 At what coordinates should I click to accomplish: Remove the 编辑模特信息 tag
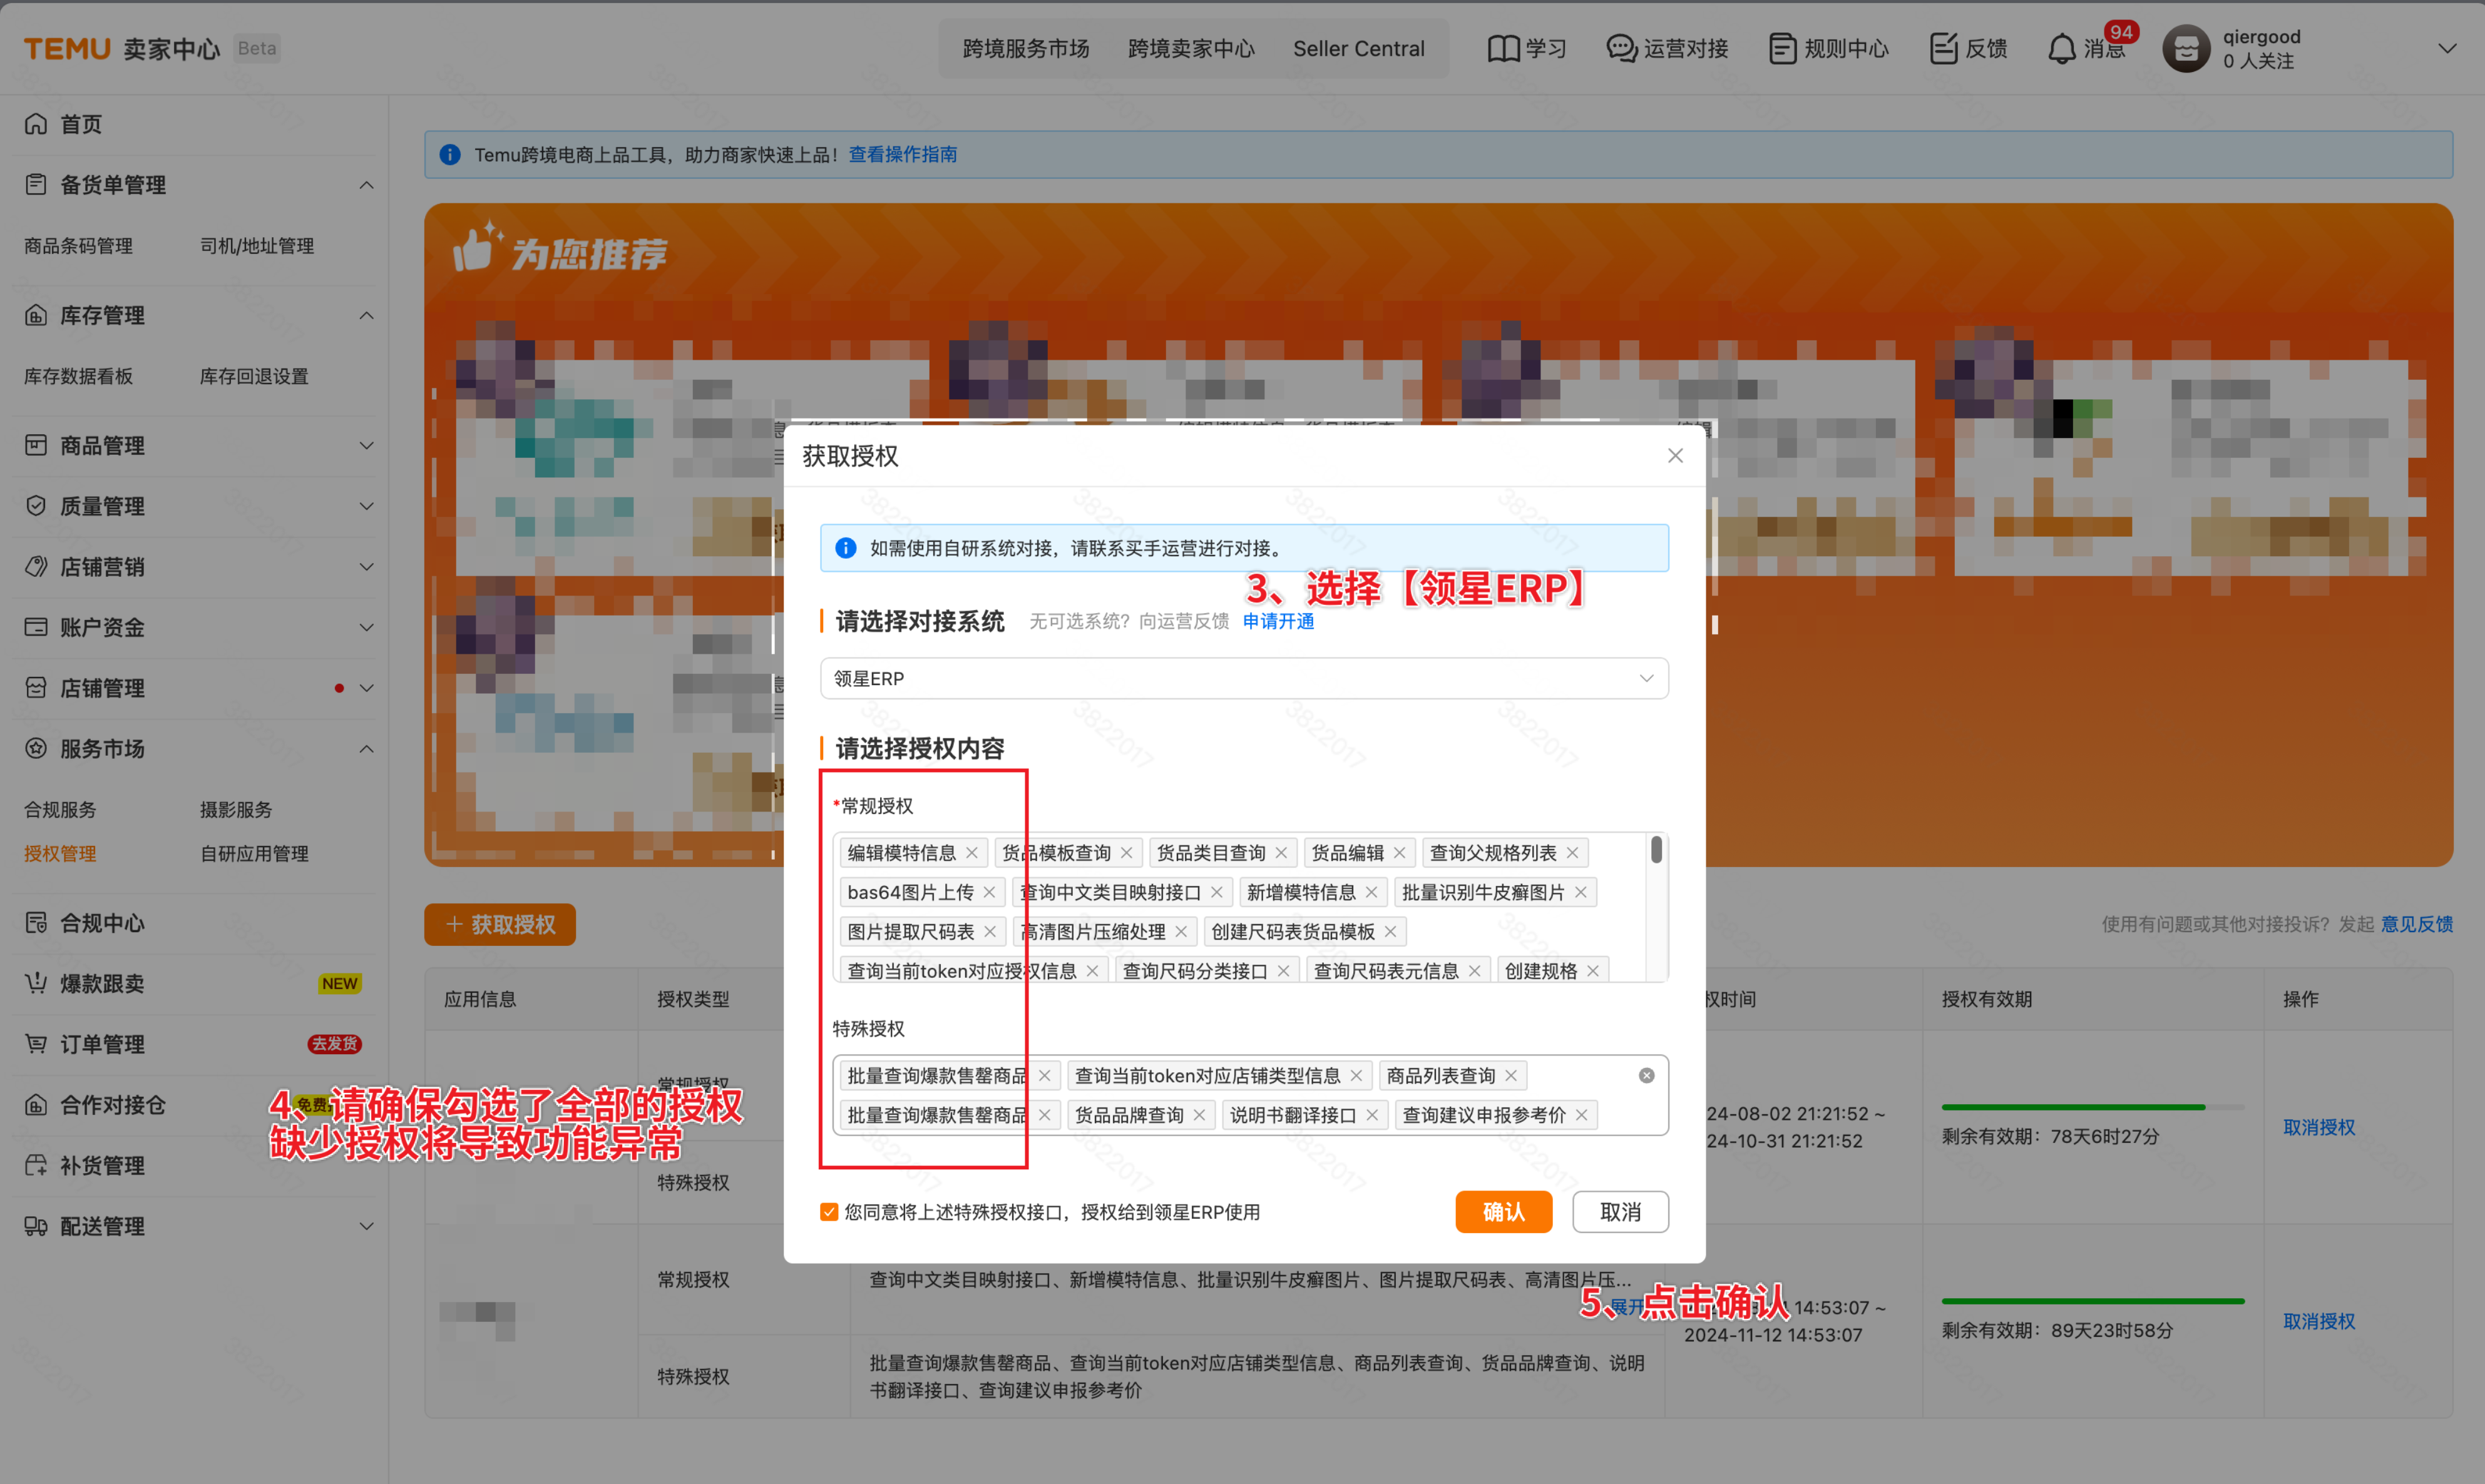971,853
